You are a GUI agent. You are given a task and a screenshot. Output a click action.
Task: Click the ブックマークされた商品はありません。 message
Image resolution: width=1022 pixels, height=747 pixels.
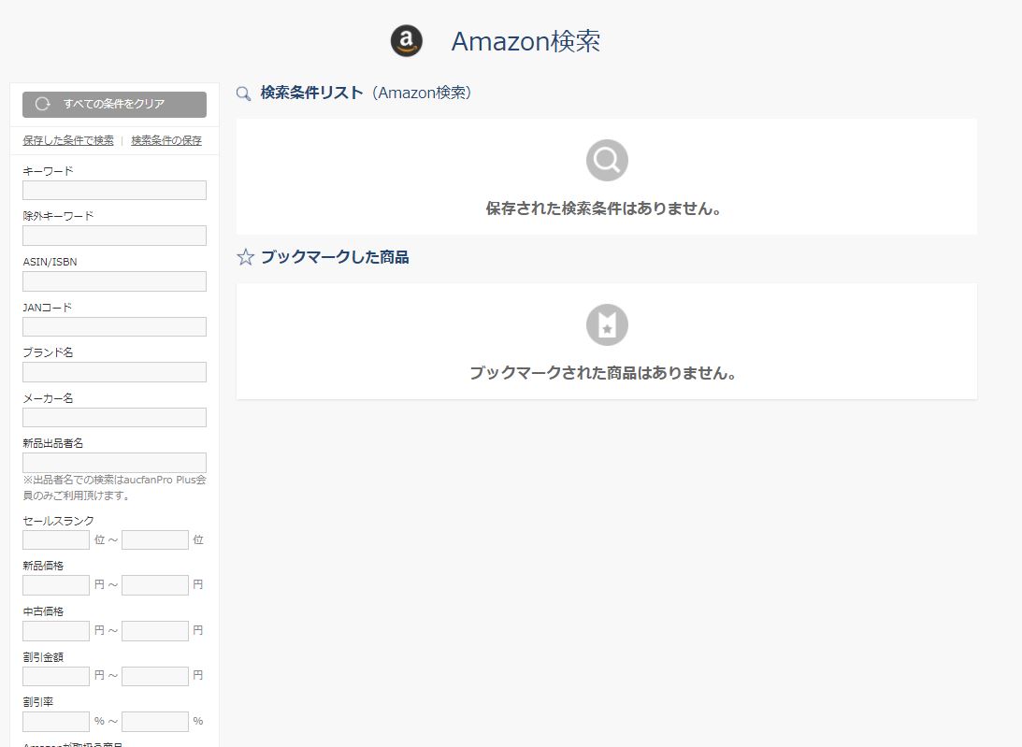[603, 373]
